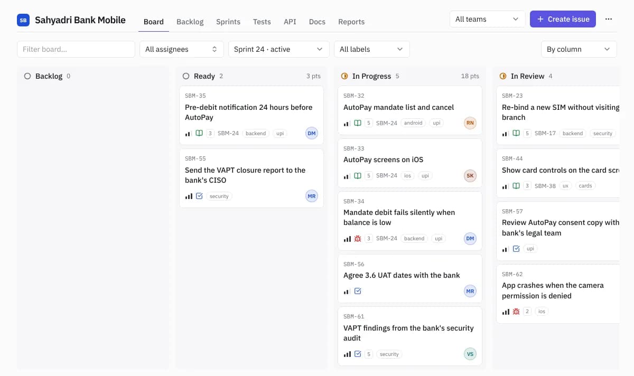This screenshot has width=634, height=376.
Task: Click the story book icon on SBM-35
Action: pos(199,134)
